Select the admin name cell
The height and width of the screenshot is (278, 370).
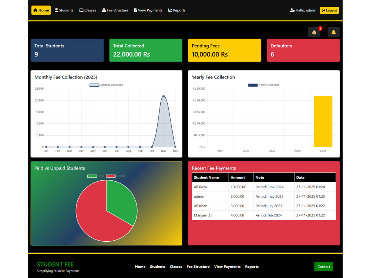tap(210, 196)
